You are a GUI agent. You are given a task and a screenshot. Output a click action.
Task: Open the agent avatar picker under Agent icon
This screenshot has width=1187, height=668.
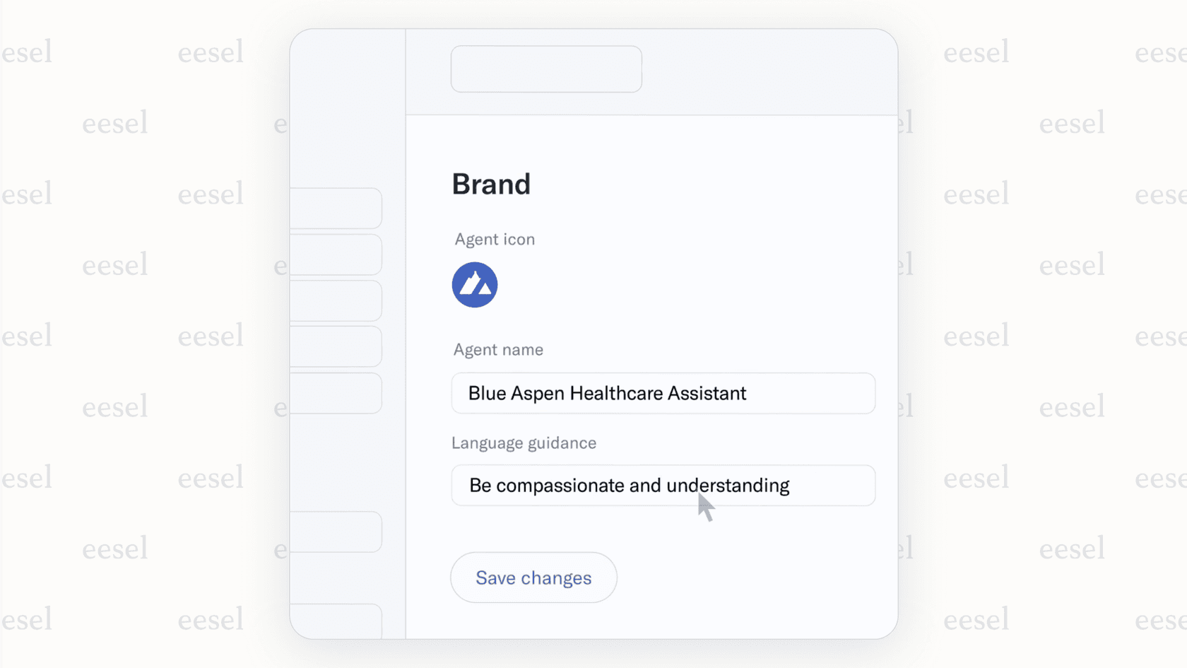coord(474,284)
